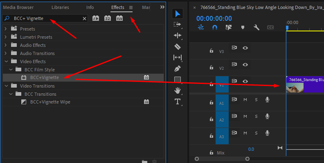Solo audio track A1
This screenshot has height=163, width=324.
coord(256,99)
